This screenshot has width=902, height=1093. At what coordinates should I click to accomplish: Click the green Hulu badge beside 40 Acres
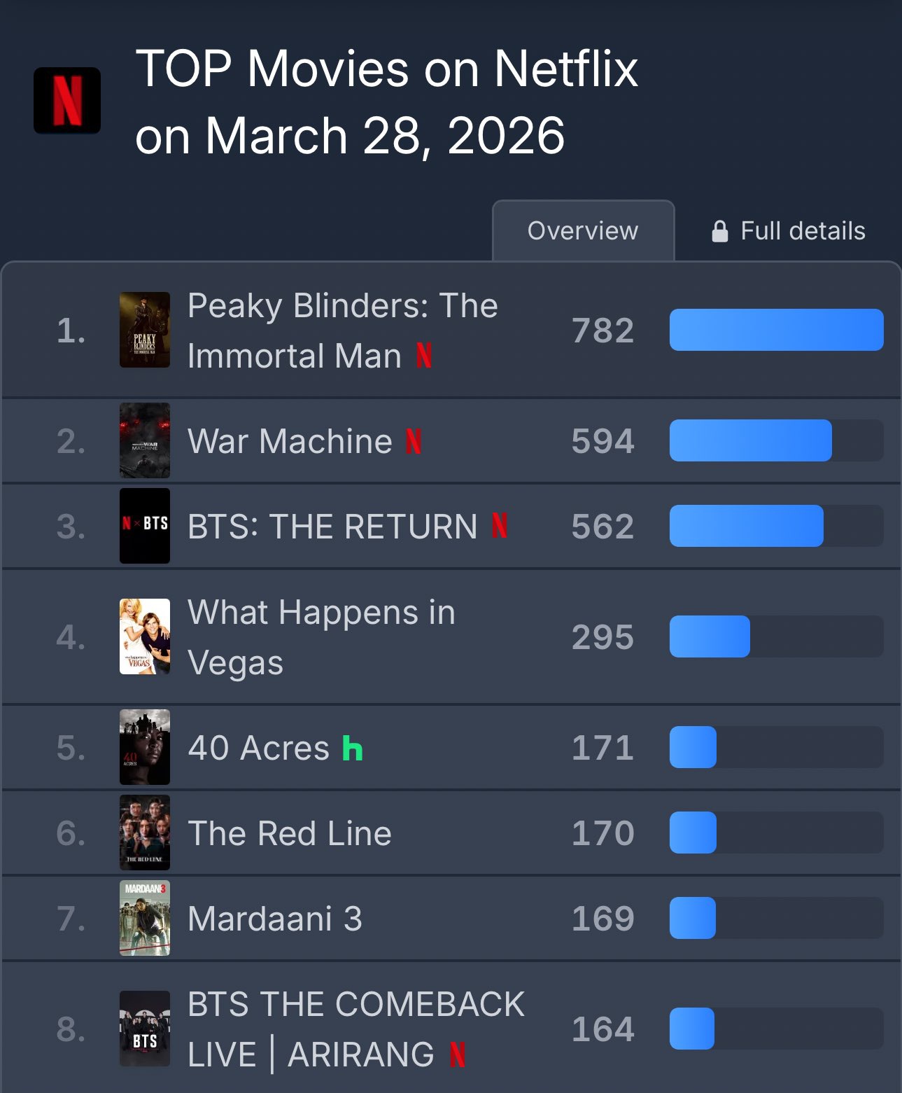pyautogui.click(x=352, y=749)
